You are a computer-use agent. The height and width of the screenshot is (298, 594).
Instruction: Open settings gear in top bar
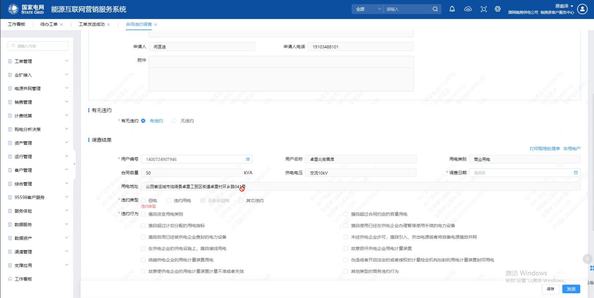(498, 9)
